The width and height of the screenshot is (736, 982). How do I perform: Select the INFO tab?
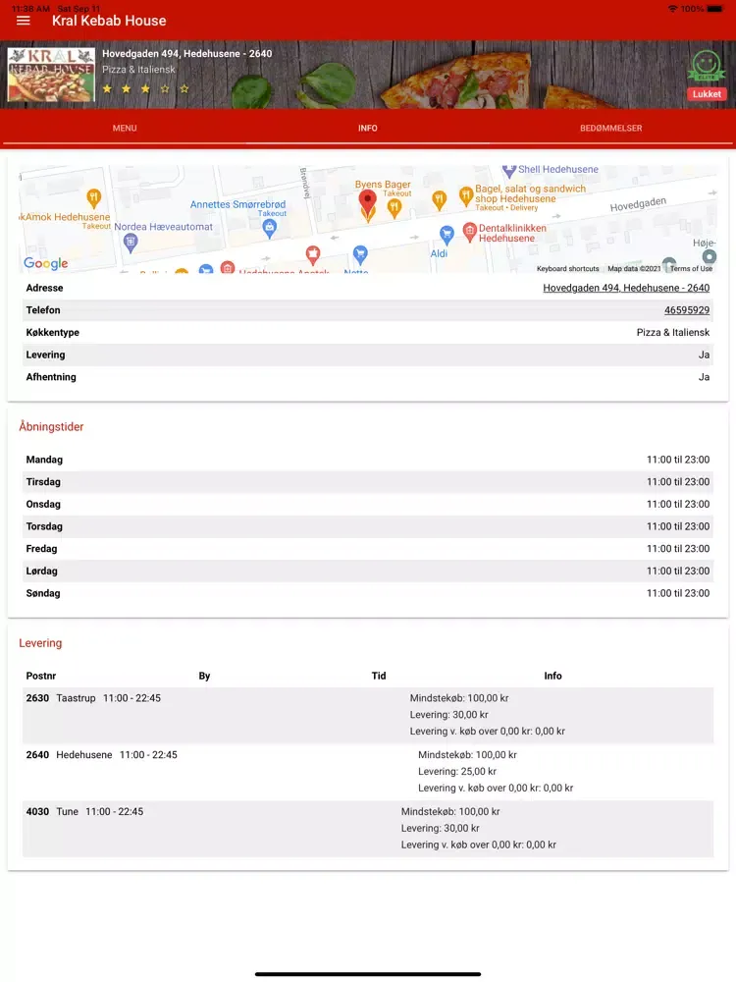click(368, 128)
